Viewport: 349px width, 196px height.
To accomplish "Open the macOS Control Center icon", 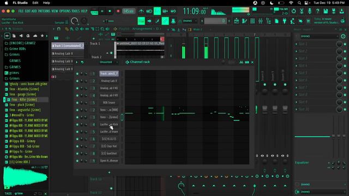I will [307, 3].
